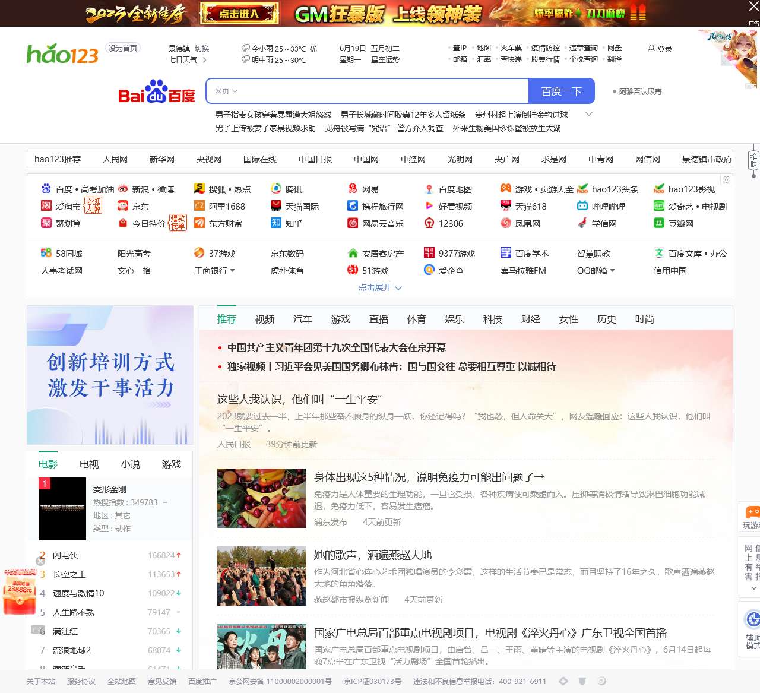
Task: Click the 创新培训方式 banner image
Action: click(x=110, y=375)
